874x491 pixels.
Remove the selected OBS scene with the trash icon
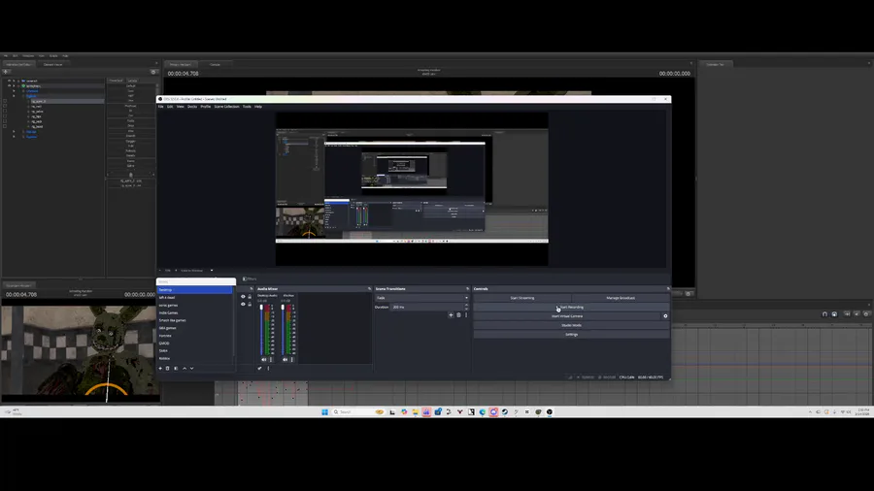click(x=167, y=368)
